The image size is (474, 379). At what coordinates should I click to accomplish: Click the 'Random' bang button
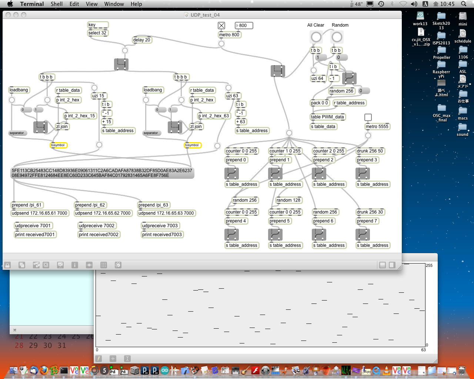[337, 37]
